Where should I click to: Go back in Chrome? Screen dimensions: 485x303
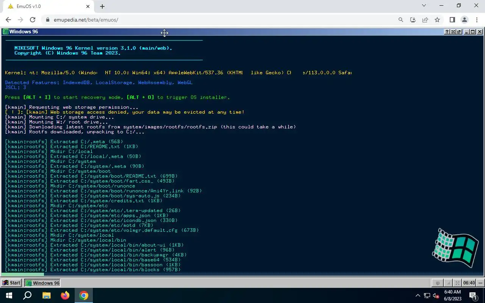point(8,20)
